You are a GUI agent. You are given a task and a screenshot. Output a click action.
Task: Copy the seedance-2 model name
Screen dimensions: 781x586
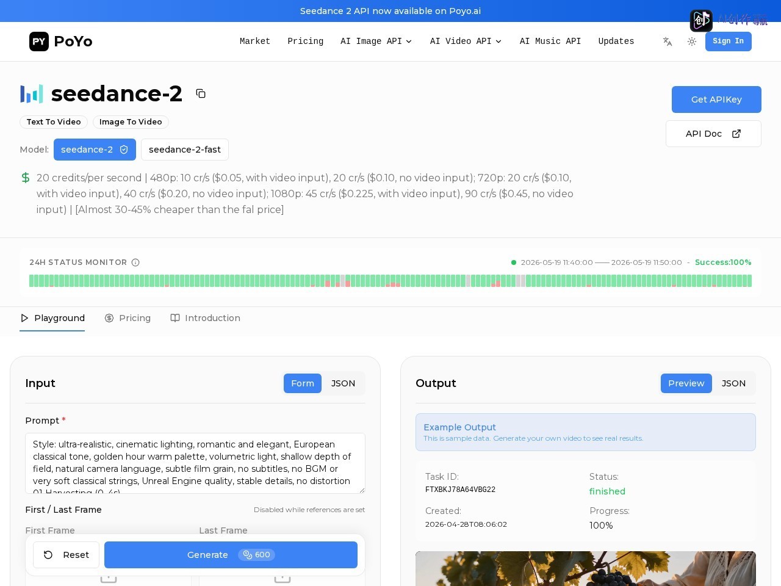tap(201, 93)
